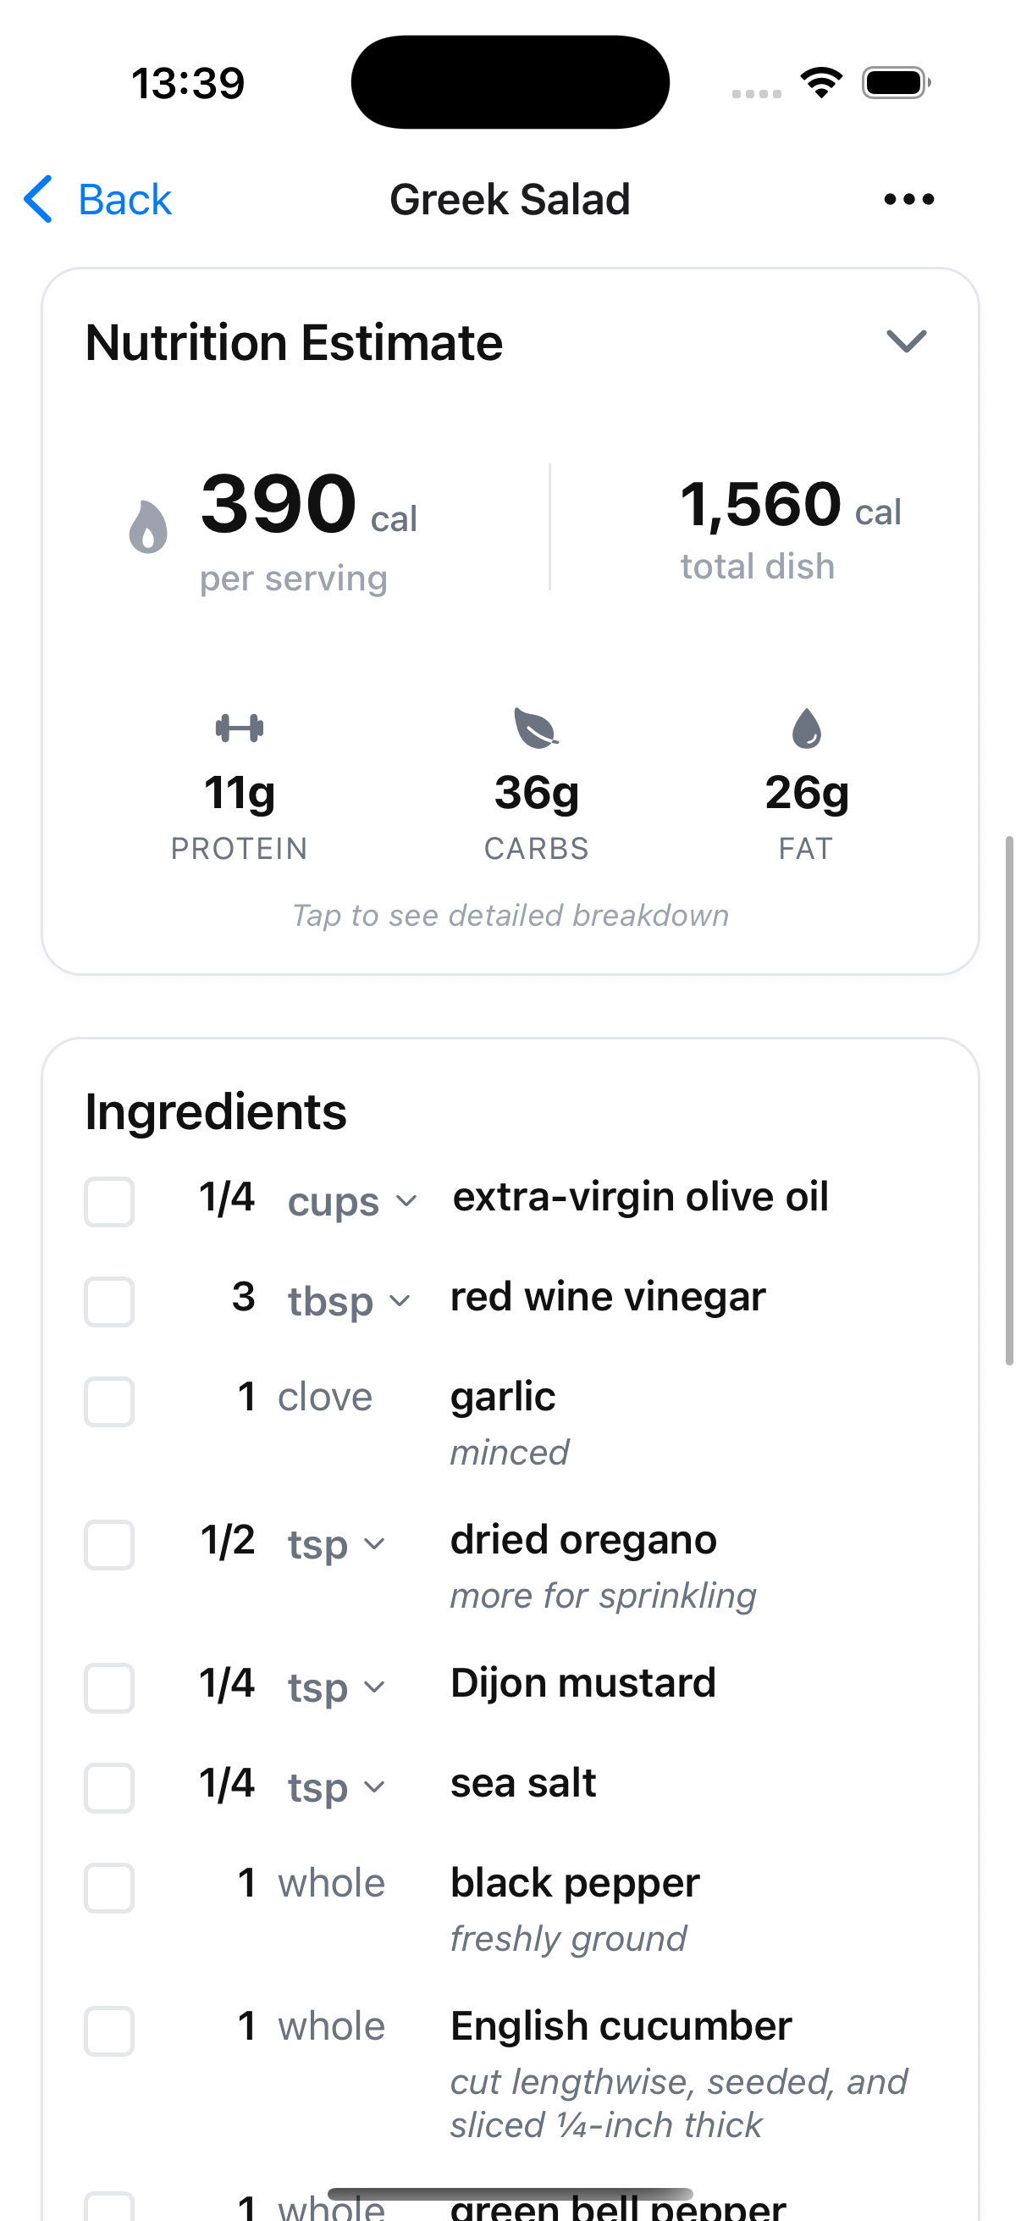This screenshot has width=1021, height=2221.
Task: Open the cups unit dropdown for olive oil
Action: click(x=352, y=1201)
